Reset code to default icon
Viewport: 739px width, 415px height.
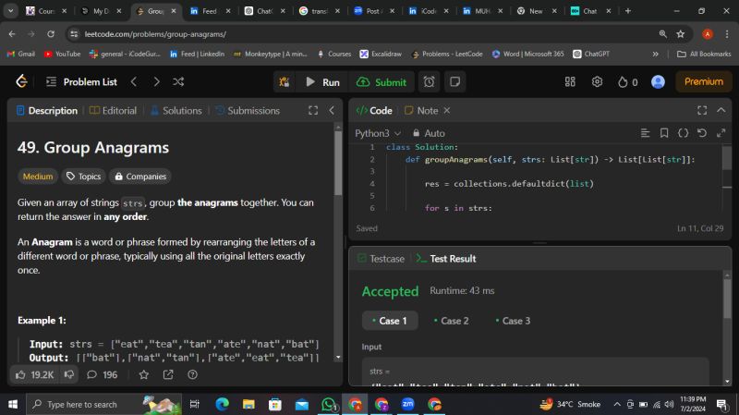click(702, 133)
